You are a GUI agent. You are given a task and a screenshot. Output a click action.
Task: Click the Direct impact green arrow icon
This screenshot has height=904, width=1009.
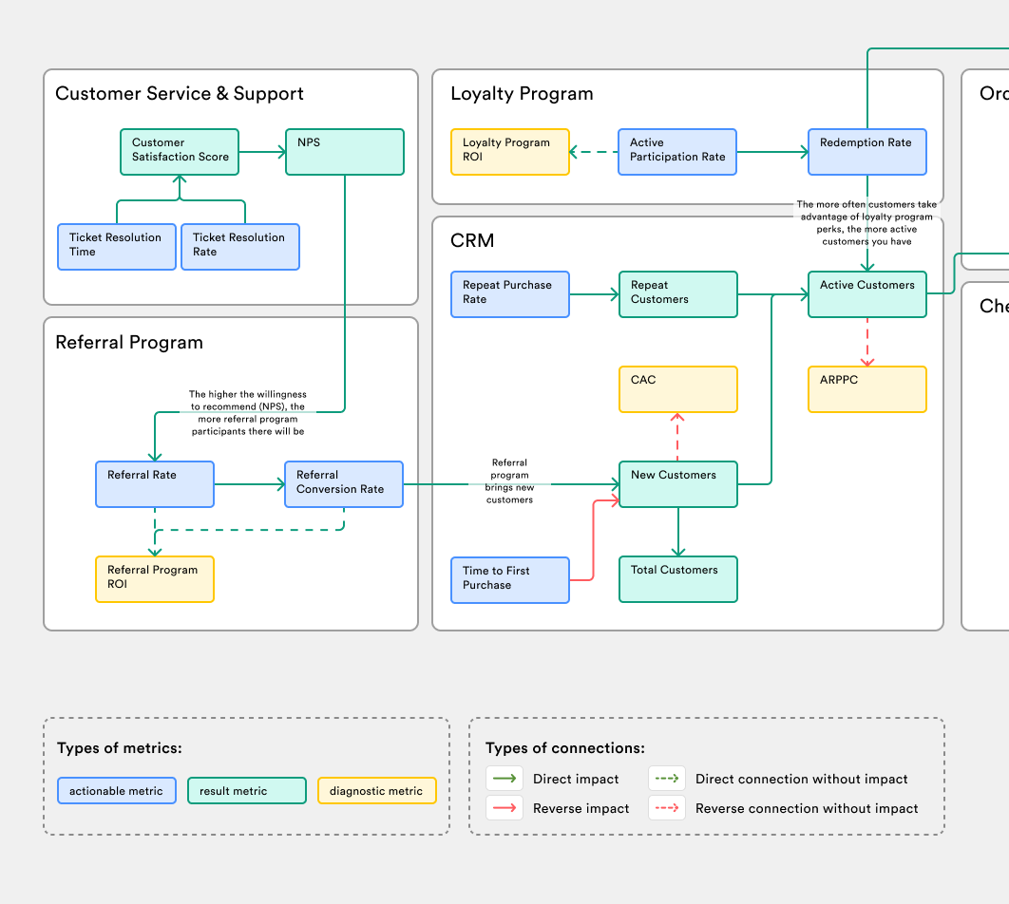click(504, 779)
